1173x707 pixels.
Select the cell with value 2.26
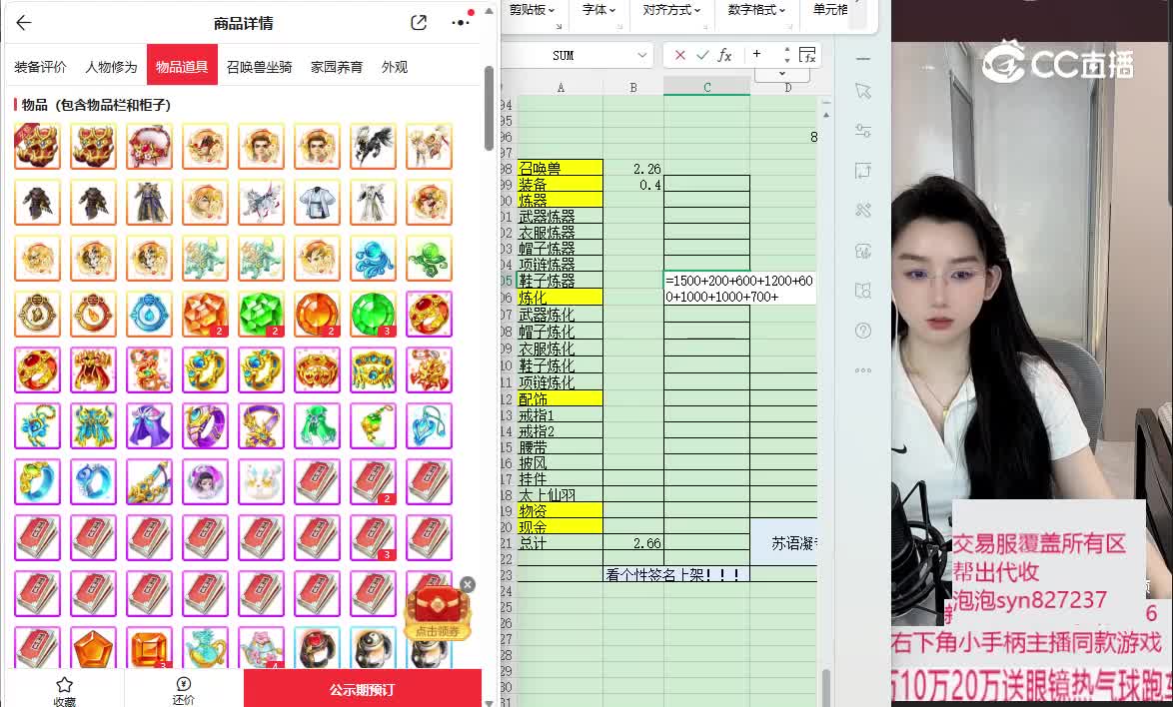click(632, 168)
